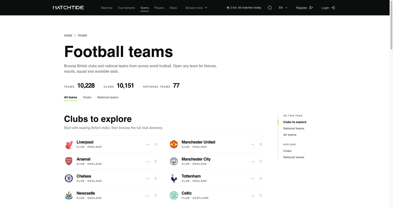The width and height of the screenshot is (393, 207).
Task: Click the arrow icon for Liverpool
Action: pyautogui.click(x=147, y=145)
